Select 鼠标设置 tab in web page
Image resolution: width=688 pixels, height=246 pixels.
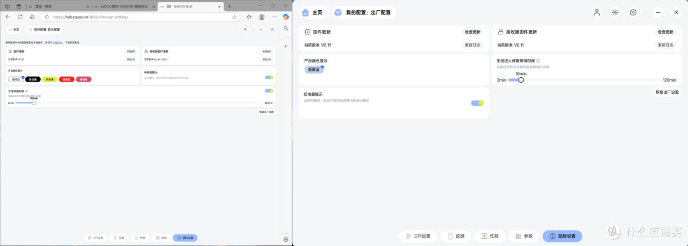point(185,238)
